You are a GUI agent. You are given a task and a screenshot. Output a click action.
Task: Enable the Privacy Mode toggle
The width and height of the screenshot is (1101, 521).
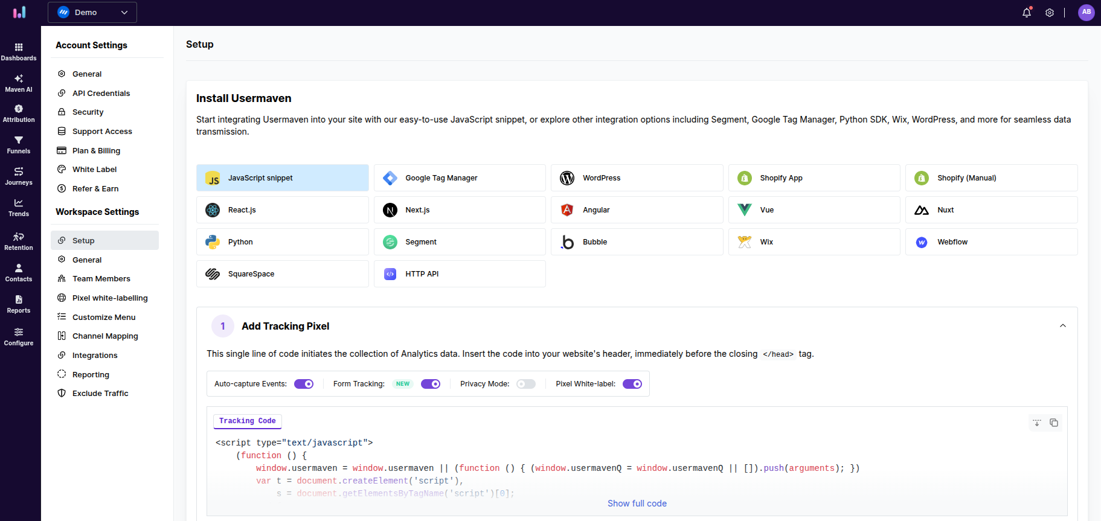pyautogui.click(x=525, y=384)
